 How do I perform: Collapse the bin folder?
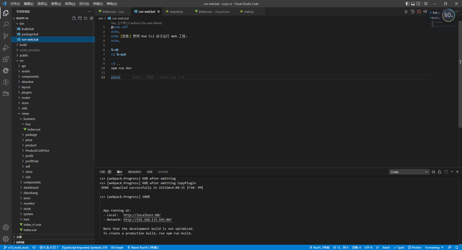(x=53, y=24)
